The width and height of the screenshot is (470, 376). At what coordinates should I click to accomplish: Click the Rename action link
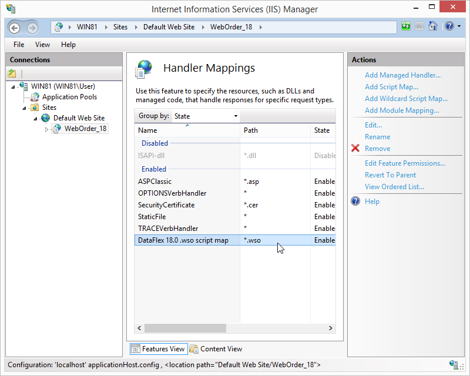(x=377, y=137)
